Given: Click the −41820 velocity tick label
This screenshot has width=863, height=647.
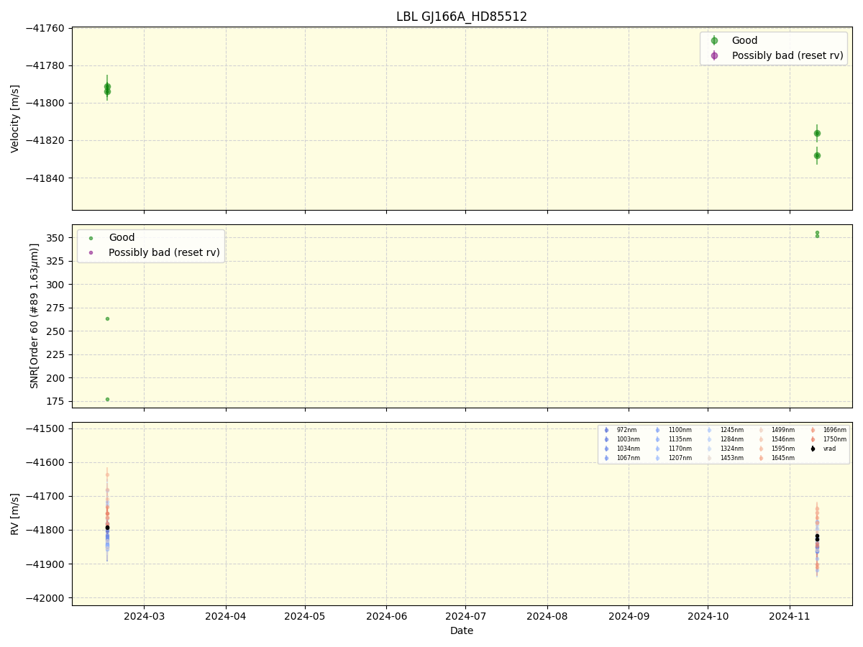Looking at the screenshot, I should [45, 140].
